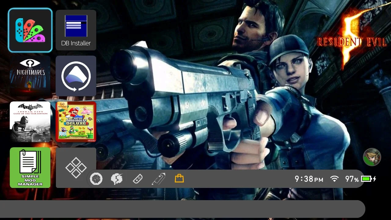
Task: Click the 9:38 PM clock display
Action: pos(309,179)
